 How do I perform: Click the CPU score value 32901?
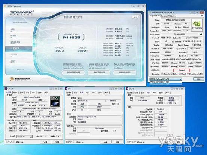click(83, 50)
